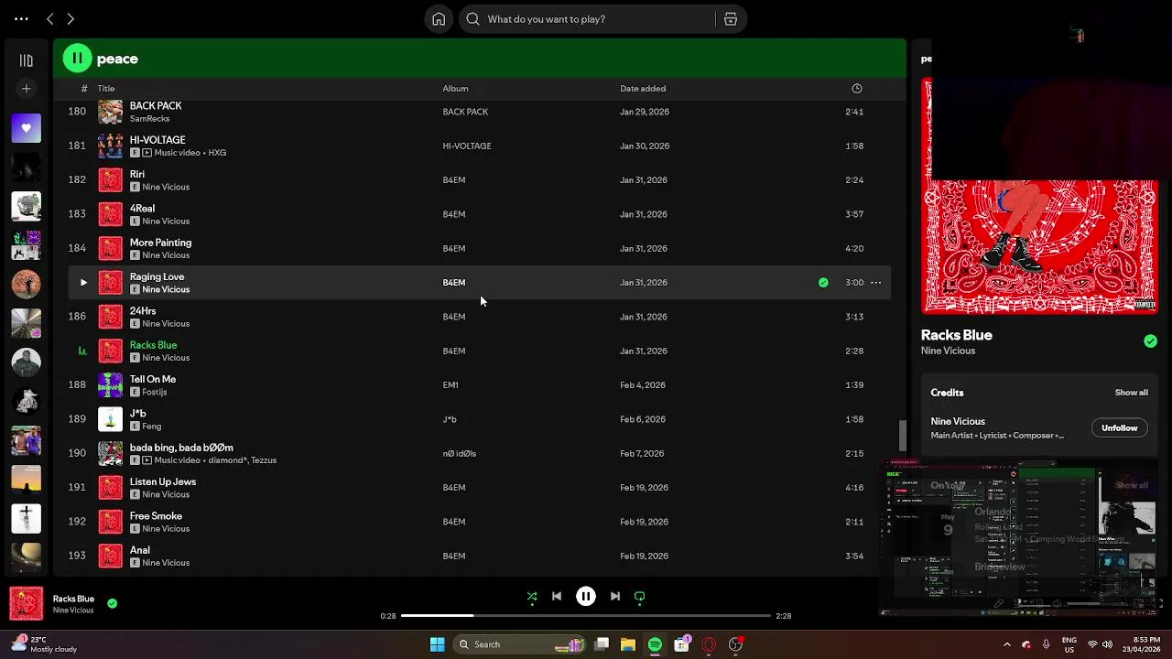Show all credits
The image size is (1172, 659).
tap(1131, 393)
